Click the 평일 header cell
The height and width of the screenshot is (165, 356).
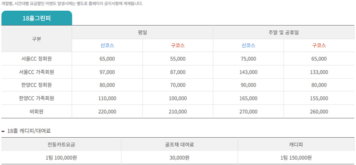tap(142, 32)
